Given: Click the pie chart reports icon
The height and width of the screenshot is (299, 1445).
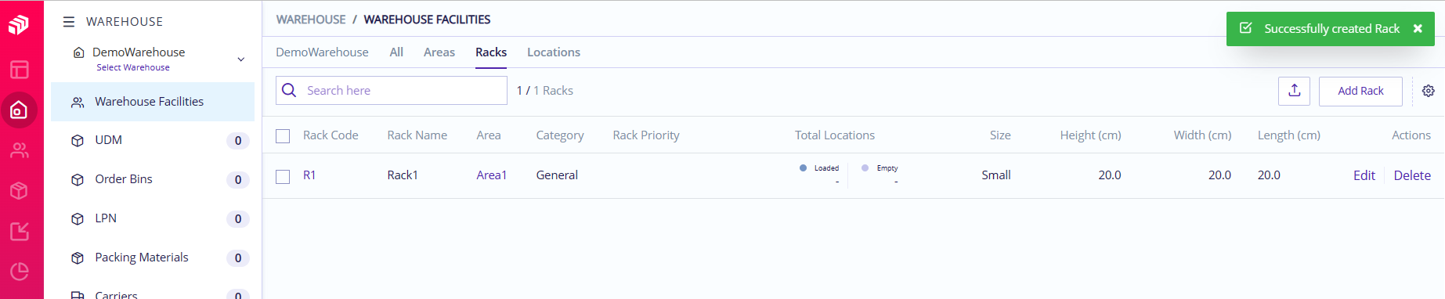Looking at the screenshot, I should 20,272.
